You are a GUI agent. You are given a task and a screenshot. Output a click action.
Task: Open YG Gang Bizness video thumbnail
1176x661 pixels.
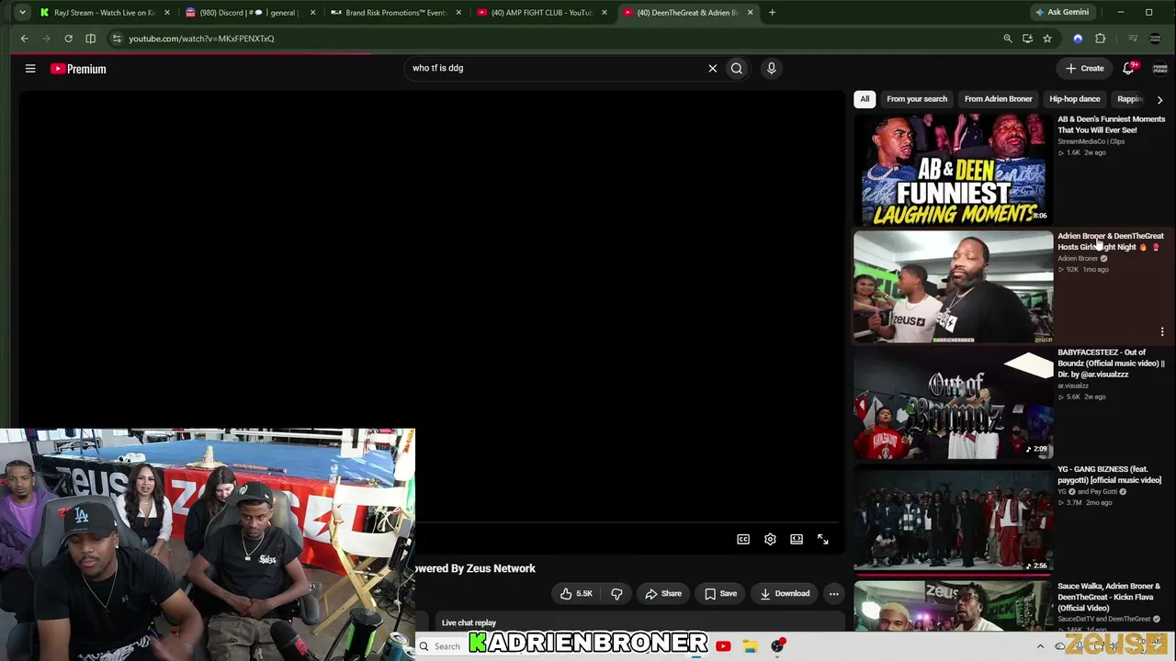953,521
